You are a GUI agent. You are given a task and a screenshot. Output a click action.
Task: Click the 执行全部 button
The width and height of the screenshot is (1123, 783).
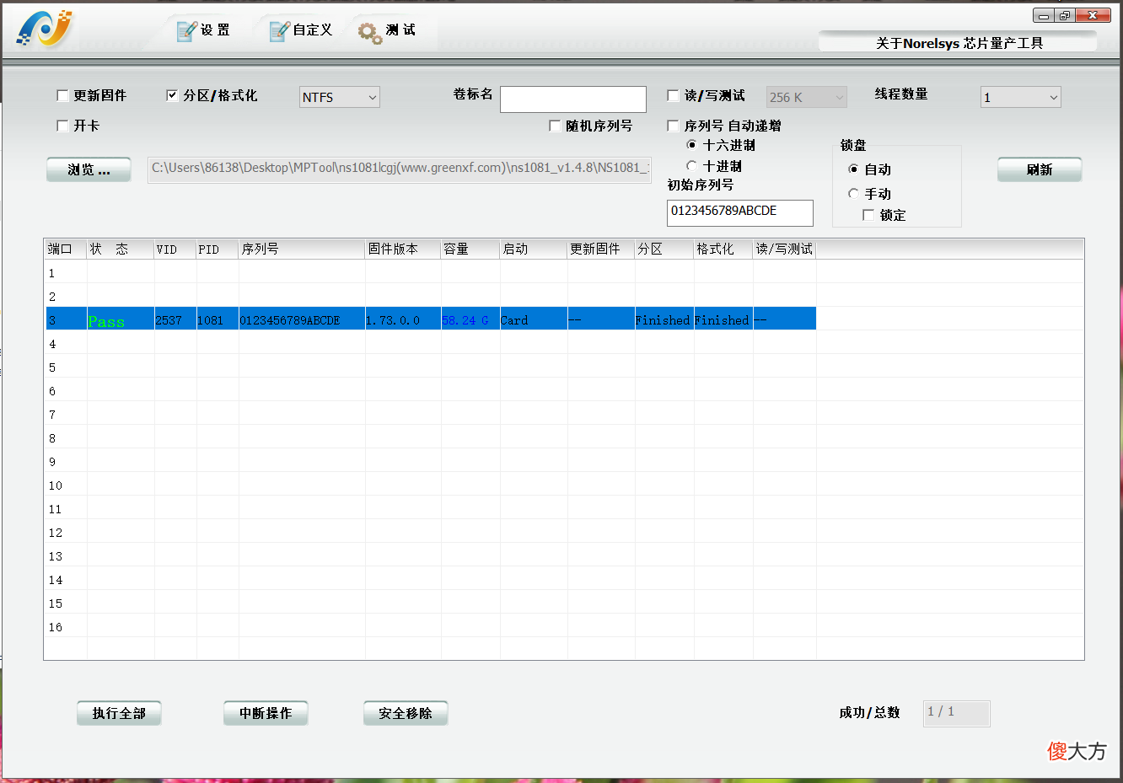click(119, 713)
